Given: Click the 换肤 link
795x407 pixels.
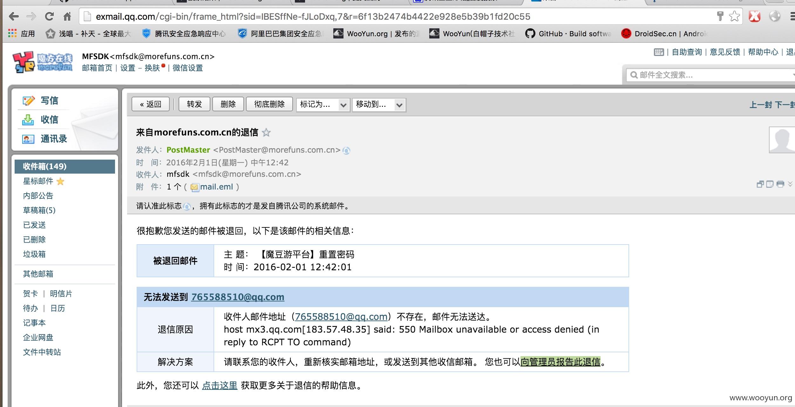Looking at the screenshot, I should pos(152,68).
